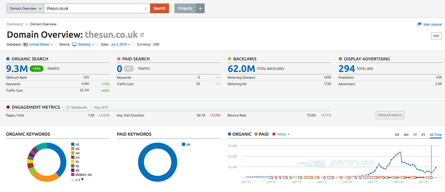445x192 pixels.
Task: Open the United States database dropdown
Action: (x=41, y=44)
